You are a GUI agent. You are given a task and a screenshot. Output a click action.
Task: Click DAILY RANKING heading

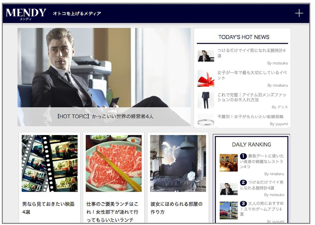pyautogui.click(x=251, y=144)
